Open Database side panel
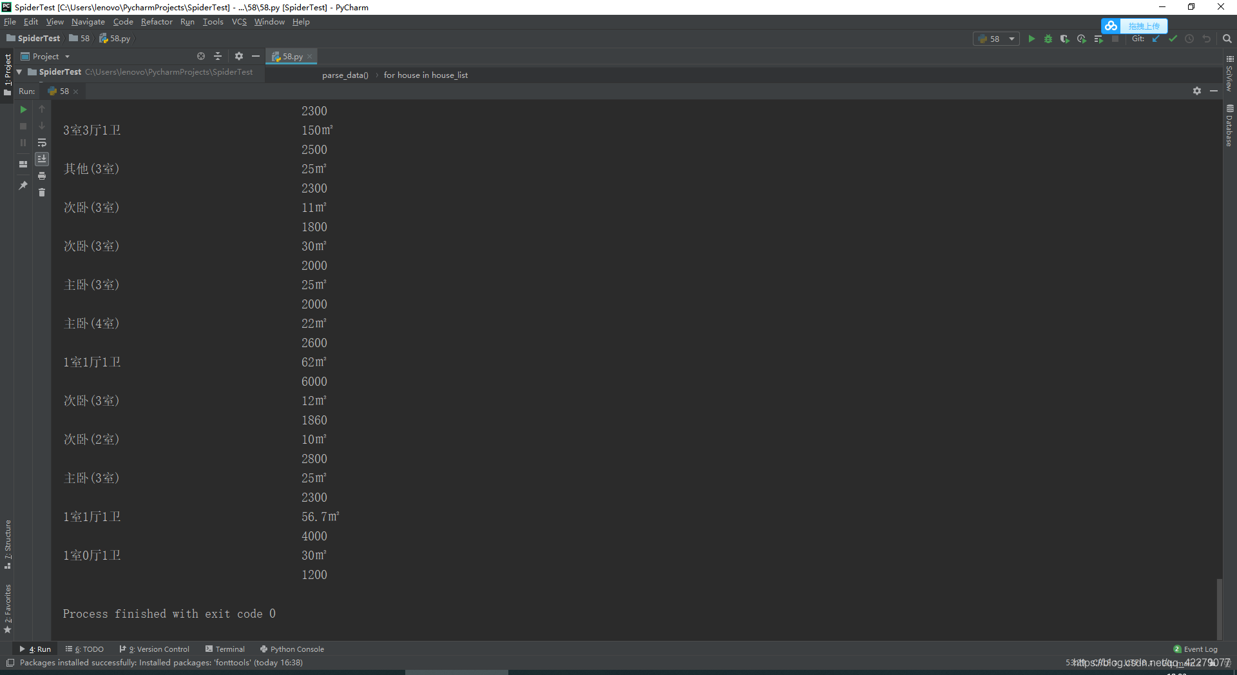The image size is (1237, 675). tap(1230, 126)
